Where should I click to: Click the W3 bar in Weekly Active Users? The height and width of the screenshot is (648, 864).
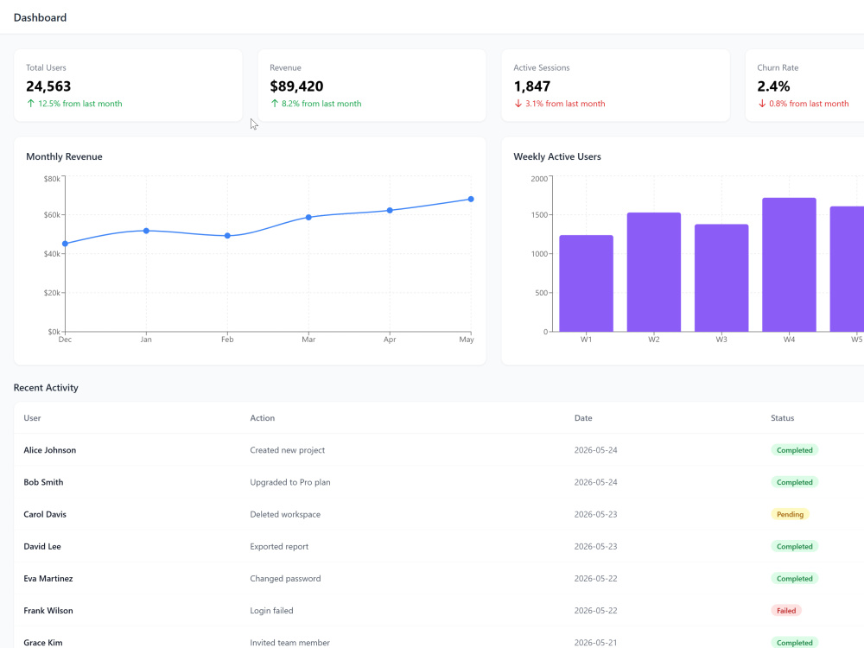[721, 278]
